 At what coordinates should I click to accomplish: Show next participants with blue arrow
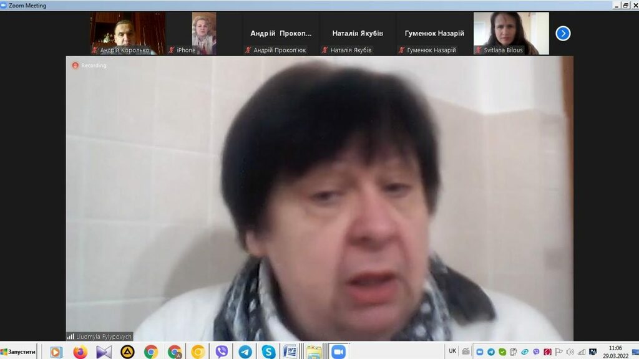563,33
